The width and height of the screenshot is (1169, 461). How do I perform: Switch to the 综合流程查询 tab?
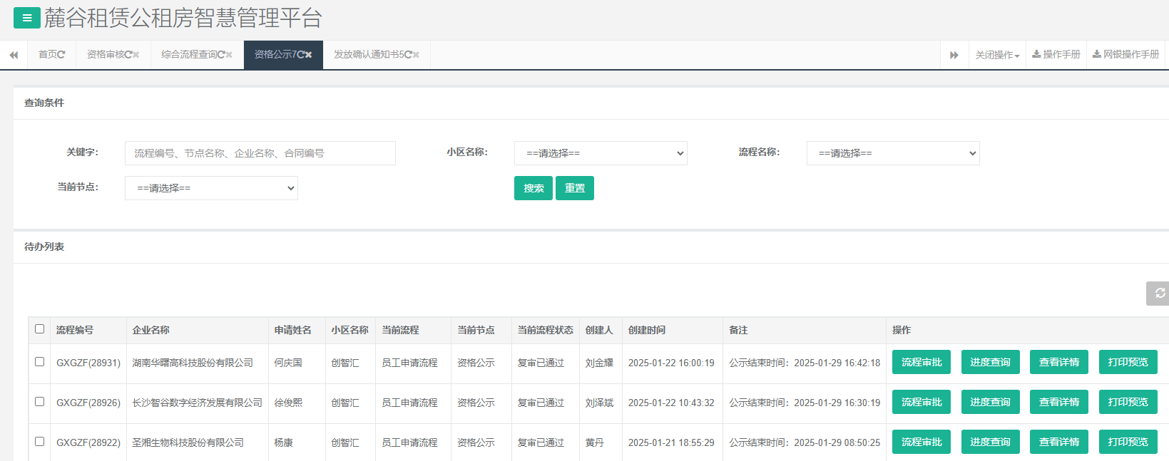coord(189,55)
